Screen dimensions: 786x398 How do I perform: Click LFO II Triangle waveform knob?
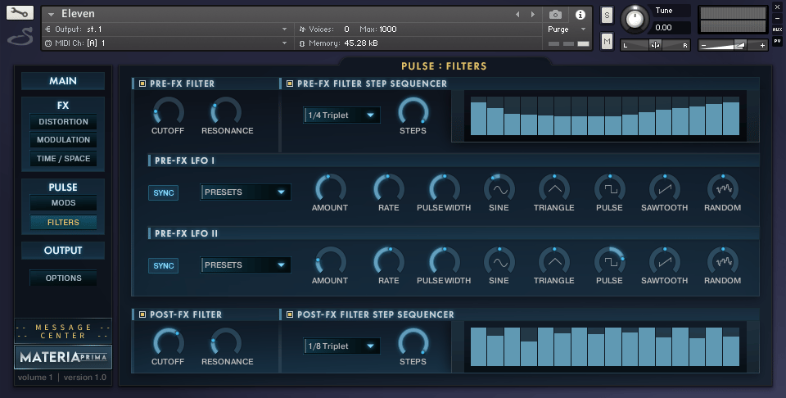click(x=554, y=262)
